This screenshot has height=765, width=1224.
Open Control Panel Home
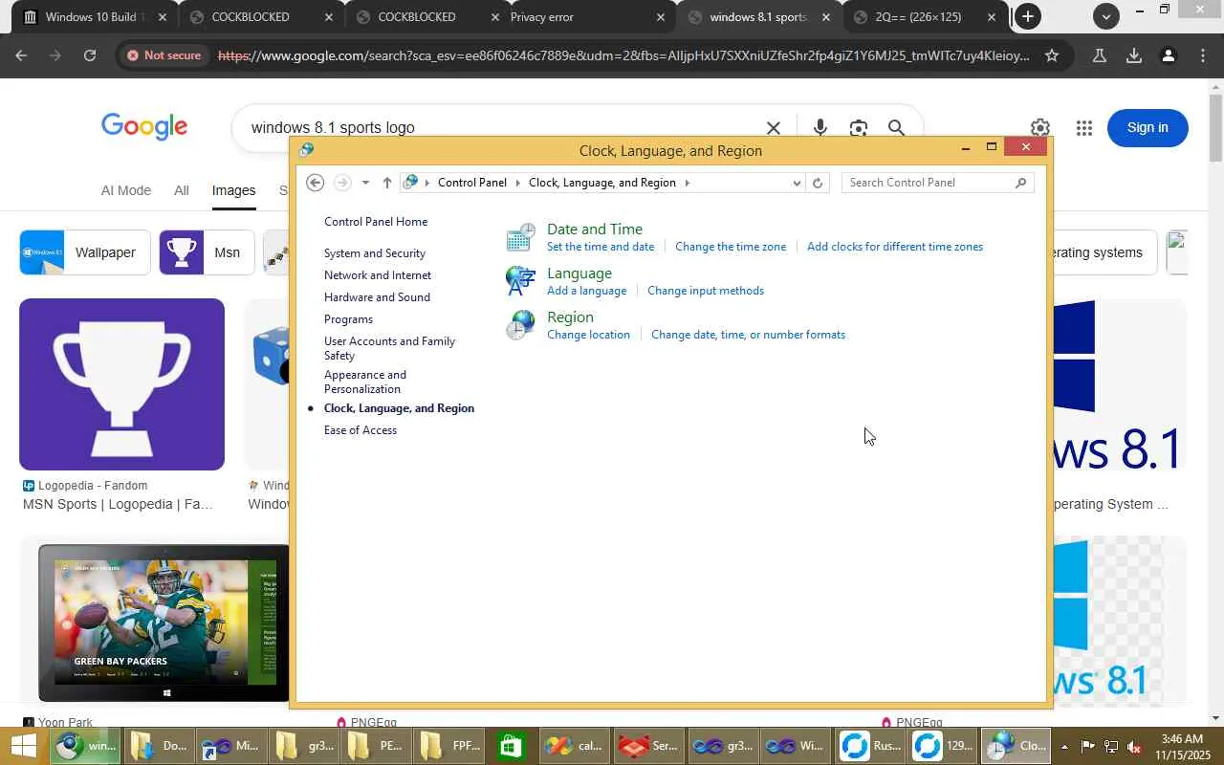point(376,222)
